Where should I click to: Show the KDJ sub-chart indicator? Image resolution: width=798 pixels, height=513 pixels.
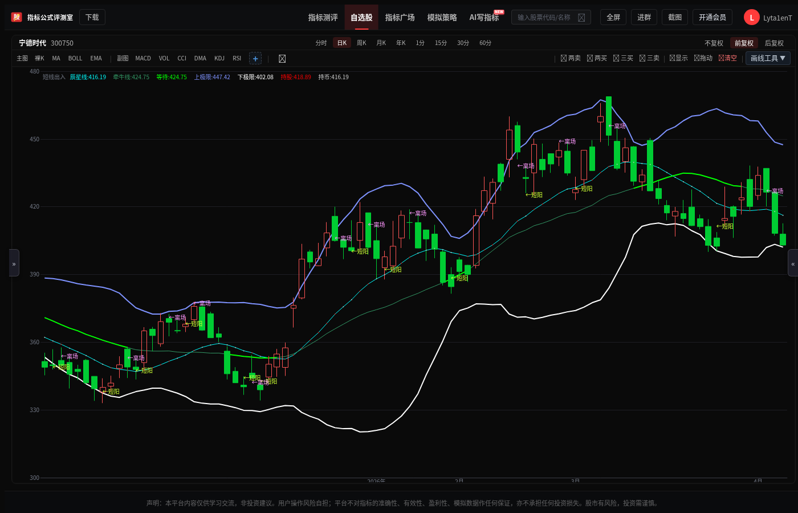[219, 59]
